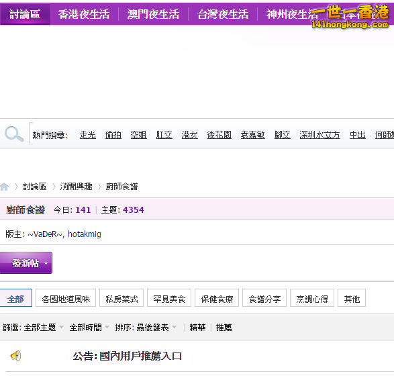Open the 全部時間 filter dropdown
The image size is (394, 378).
click(x=89, y=328)
